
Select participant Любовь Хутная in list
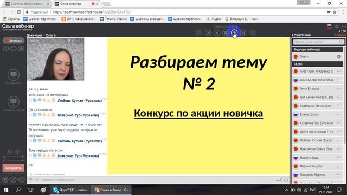[x=317, y=140]
